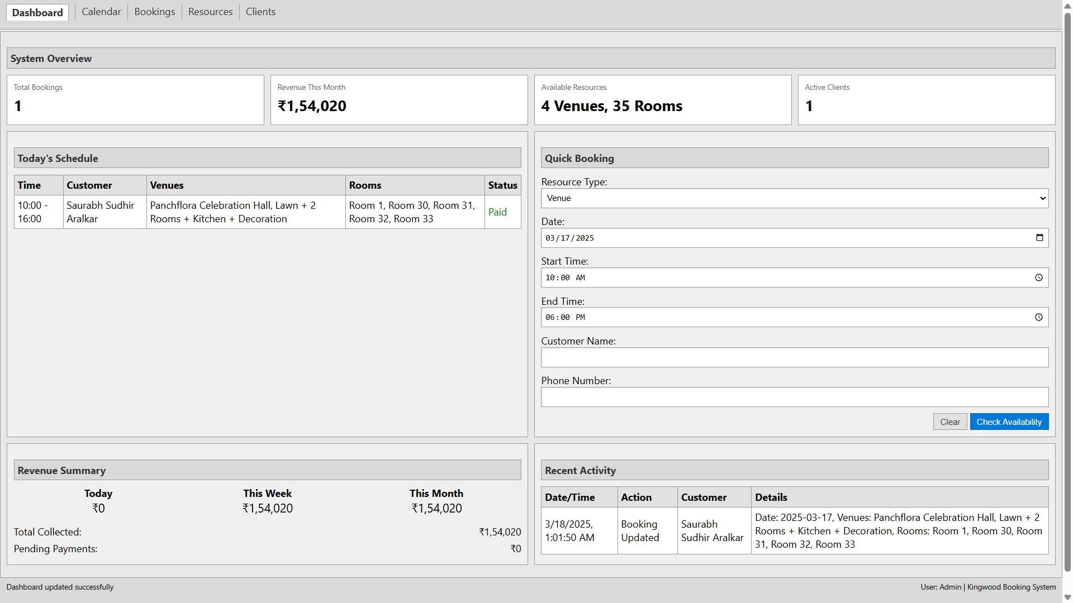Screen dimensions: 1073x603
Task: Click the End Time field 06:00 PM
Action: tap(795, 317)
